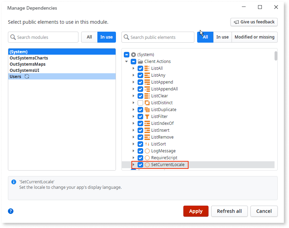Collapse the Client Actions folder
The image size is (289, 228).
pyautogui.click(x=126, y=61)
